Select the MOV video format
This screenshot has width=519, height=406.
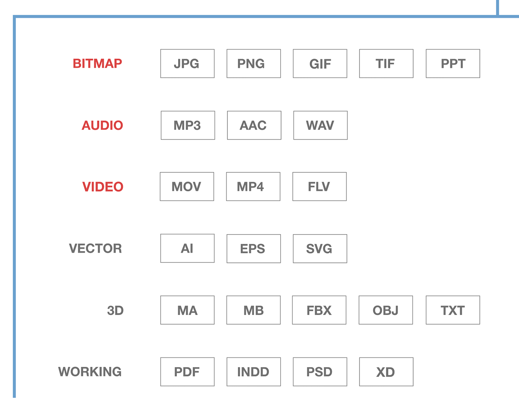coord(187,186)
